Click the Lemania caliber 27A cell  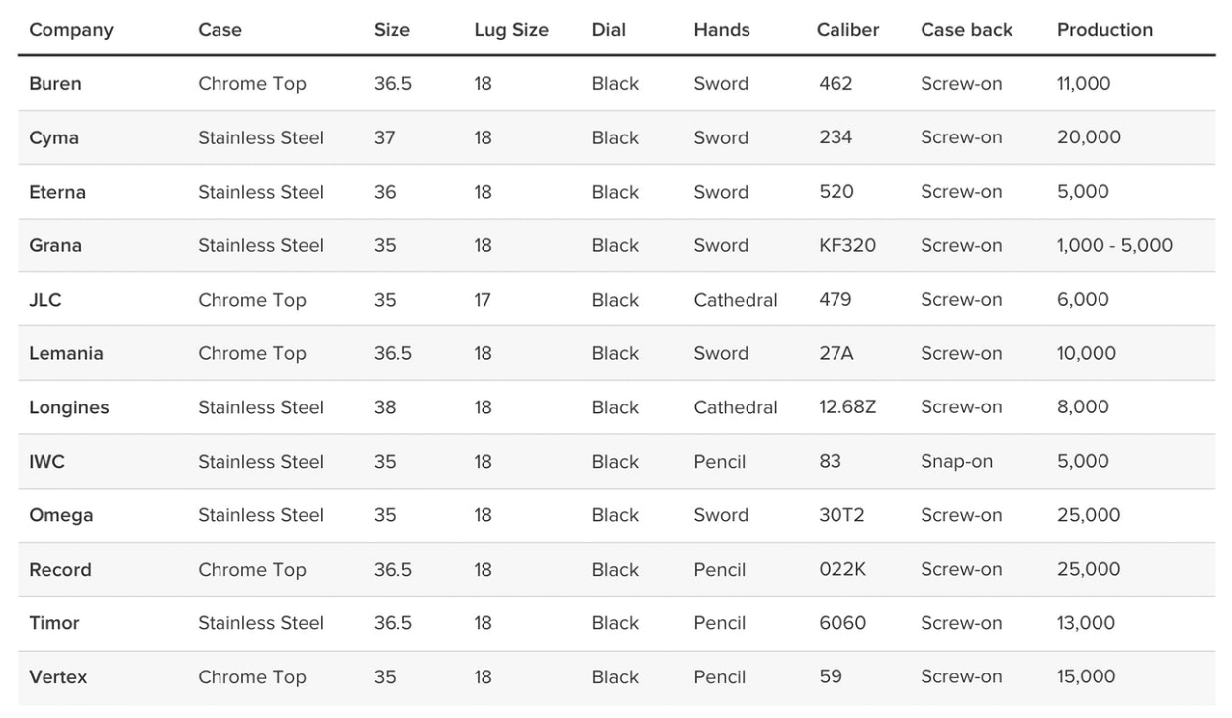[x=836, y=353]
